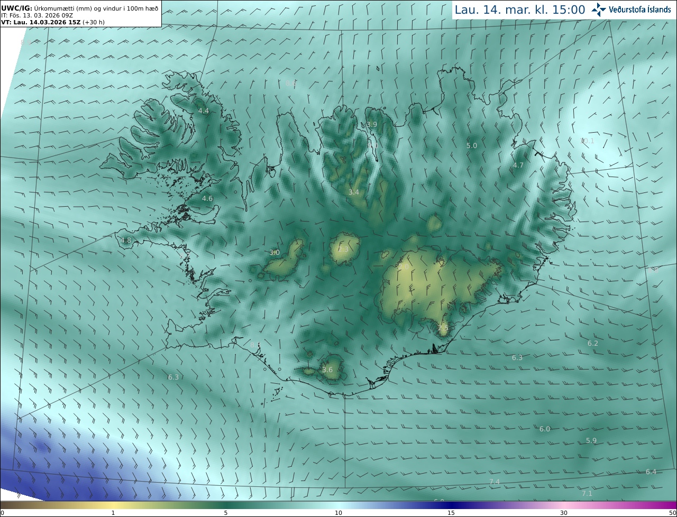Viewport: 677px width, 517px height.
Task: Click the 50 tick label on the color scale
Action: click(673, 513)
